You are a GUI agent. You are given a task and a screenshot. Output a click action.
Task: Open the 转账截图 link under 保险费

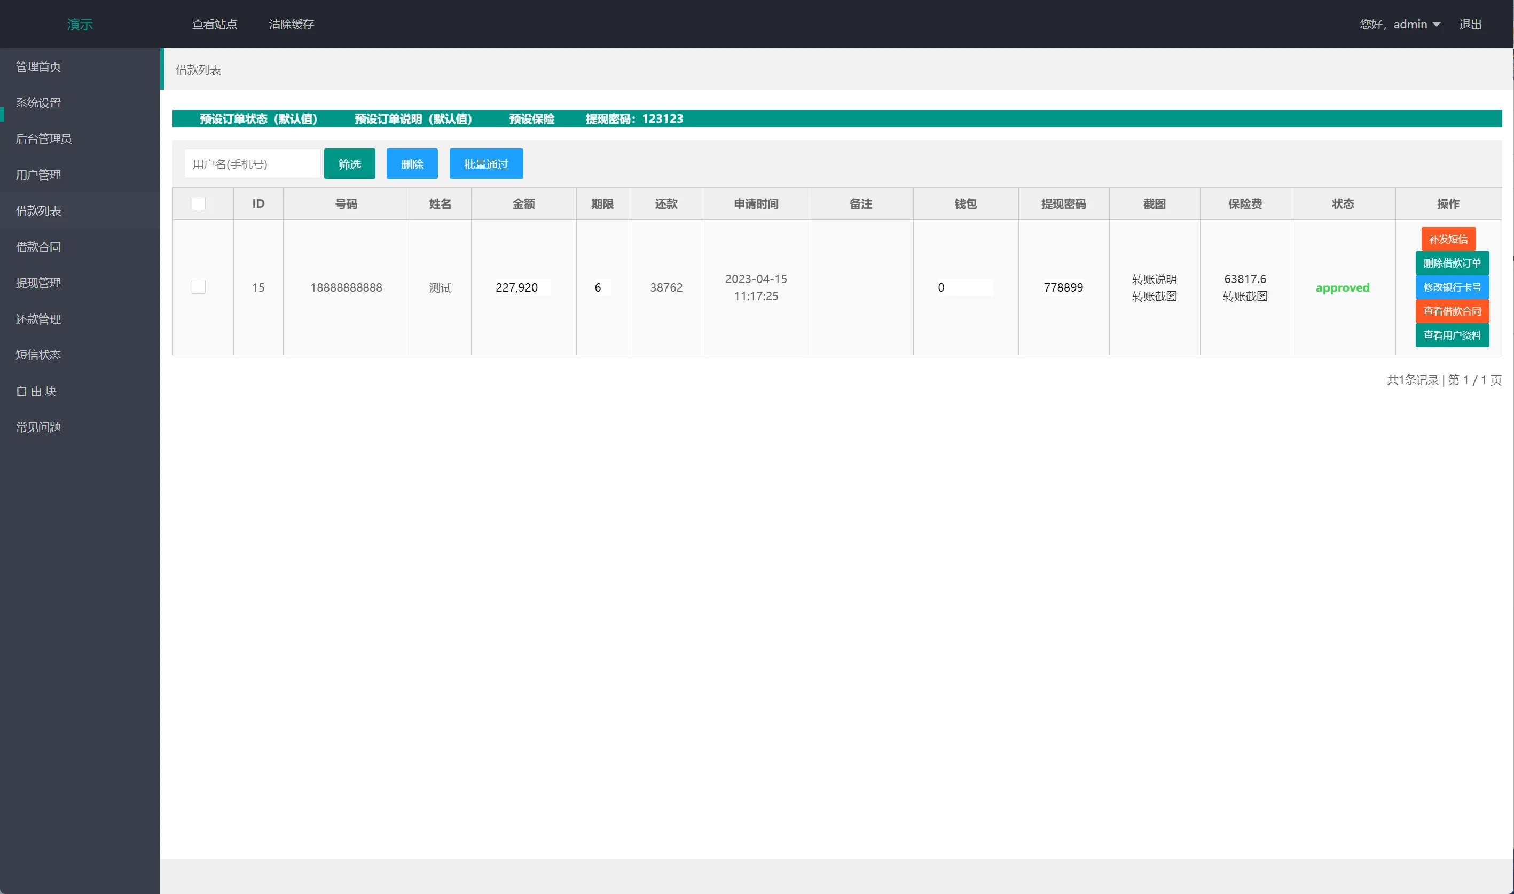point(1244,296)
